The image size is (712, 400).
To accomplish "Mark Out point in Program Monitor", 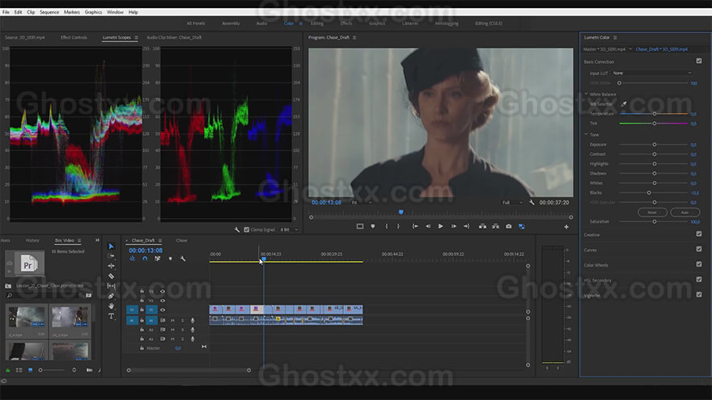I will coord(398,225).
